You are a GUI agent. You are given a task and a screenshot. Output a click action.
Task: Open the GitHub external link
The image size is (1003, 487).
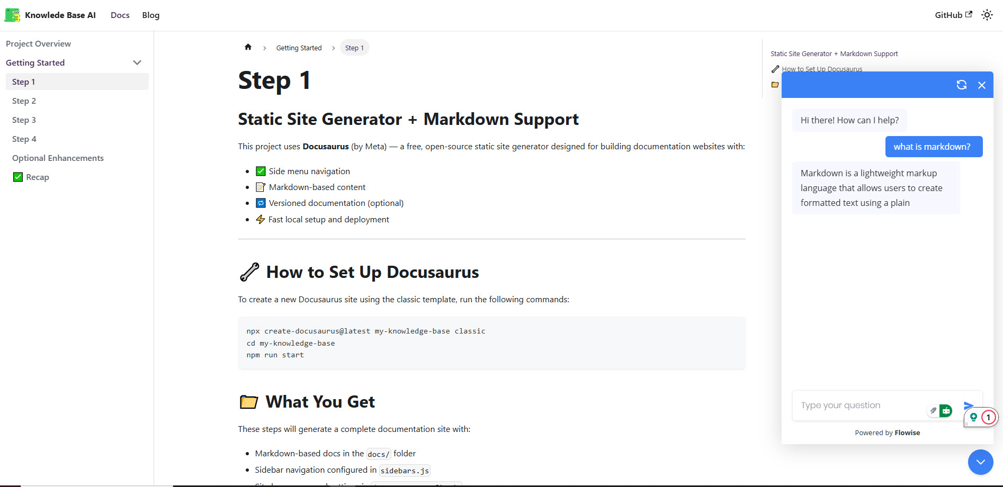click(953, 15)
